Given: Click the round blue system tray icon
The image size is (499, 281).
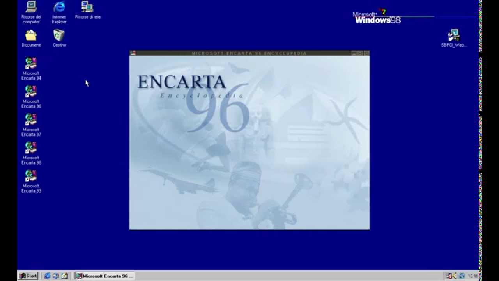Looking at the screenshot, I should pyautogui.click(x=462, y=276).
